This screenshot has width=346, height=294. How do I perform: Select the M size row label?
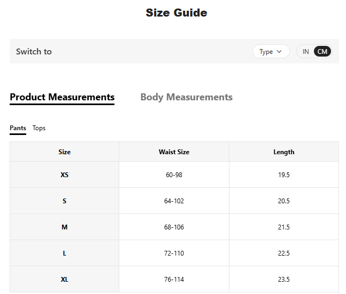[64, 227]
